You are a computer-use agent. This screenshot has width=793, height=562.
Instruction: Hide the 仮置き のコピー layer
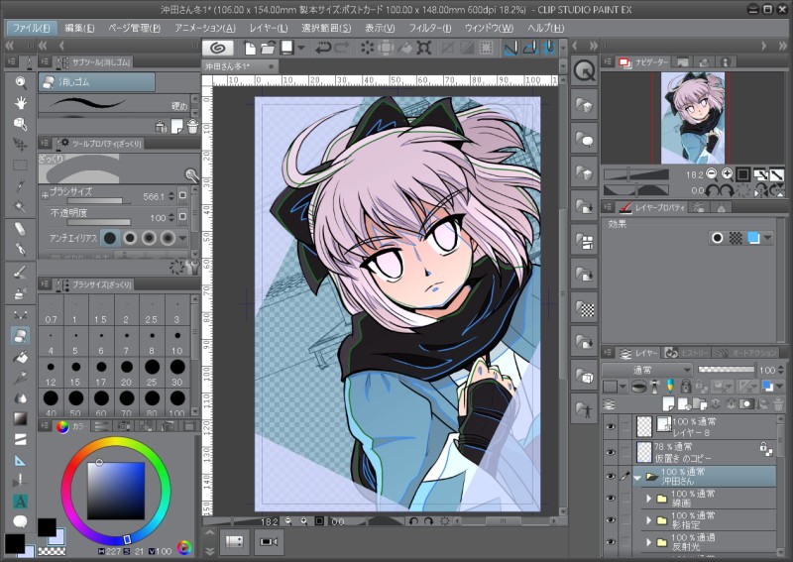point(611,452)
